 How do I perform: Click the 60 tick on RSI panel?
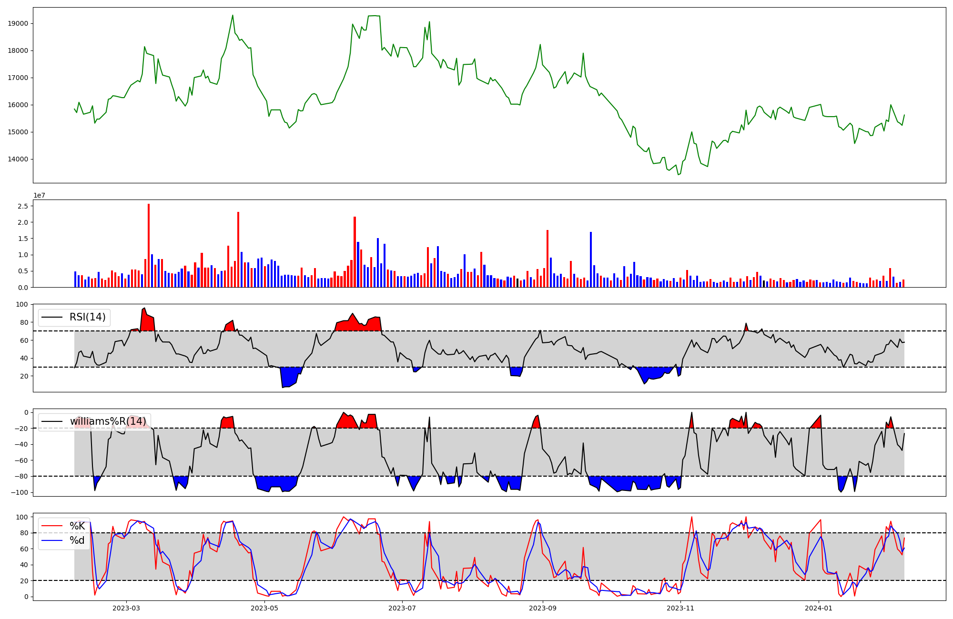24,340
